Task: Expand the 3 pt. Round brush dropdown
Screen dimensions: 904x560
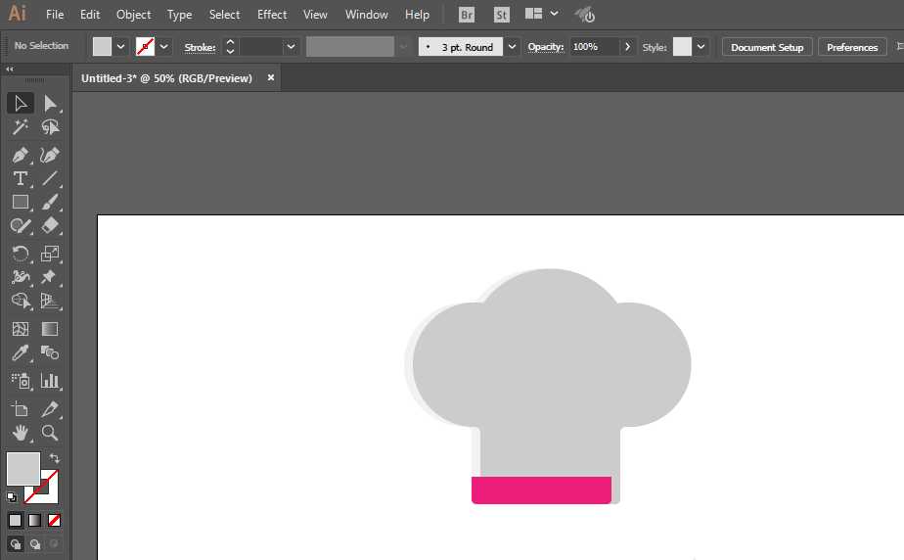Action: click(512, 47)
